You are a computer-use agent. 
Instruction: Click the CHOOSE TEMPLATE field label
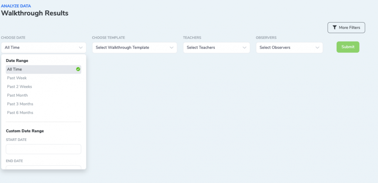(x=109, y=38)
